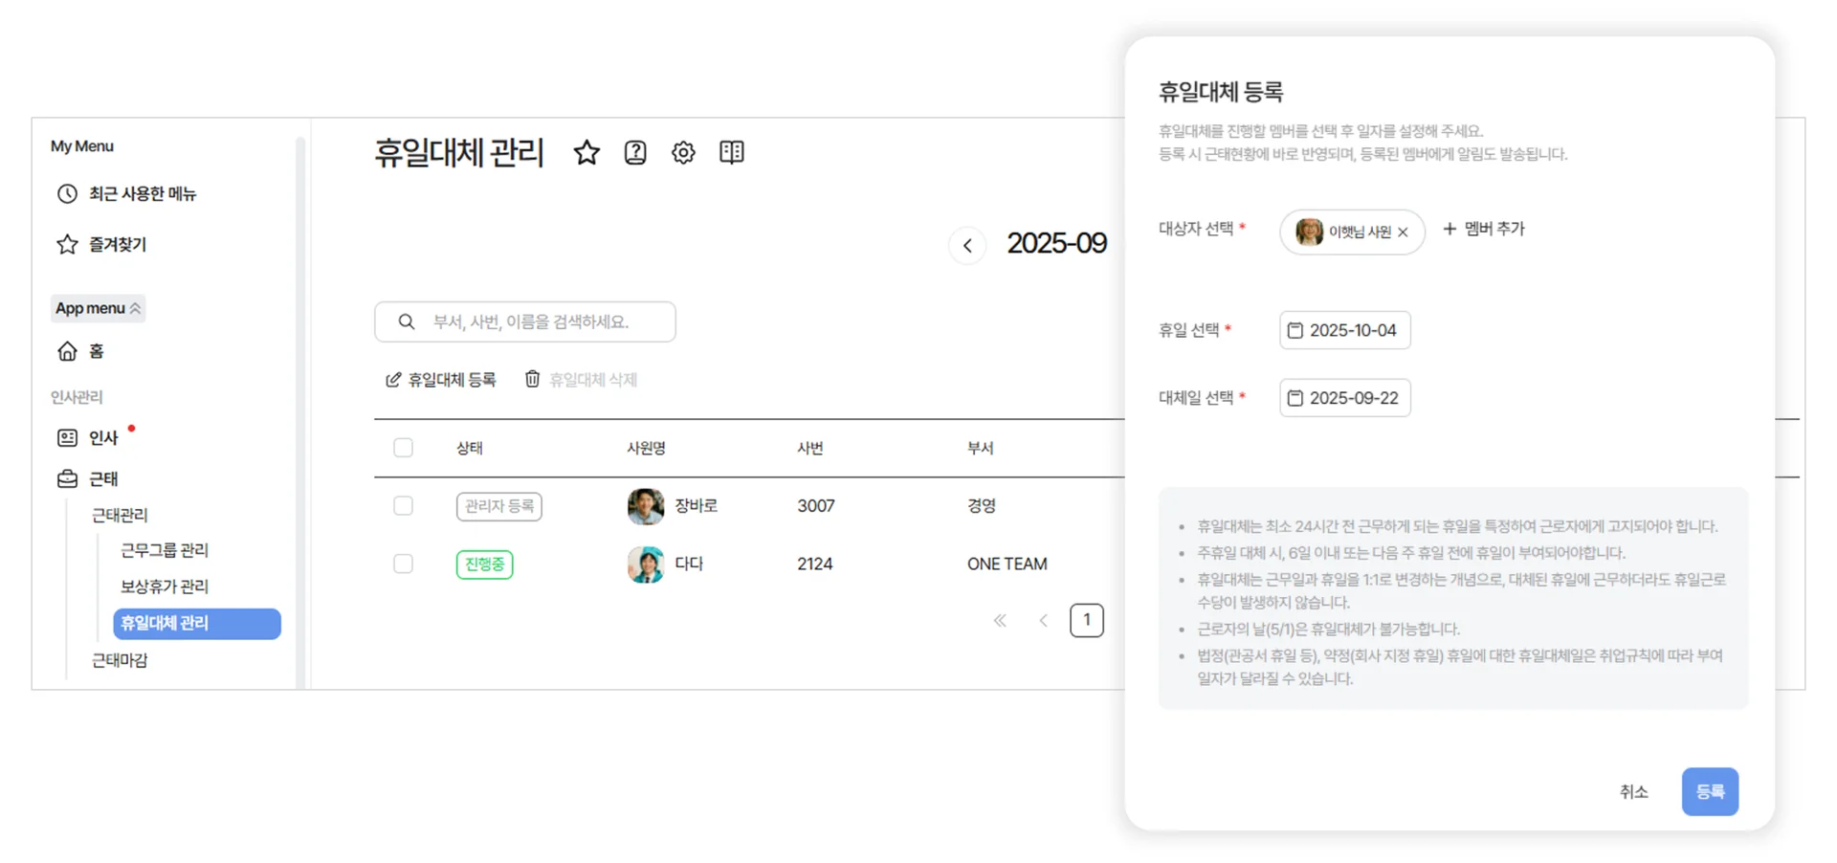Click the 등록 button in the dialog
1837x863 pixels.
pos(1710,791)
